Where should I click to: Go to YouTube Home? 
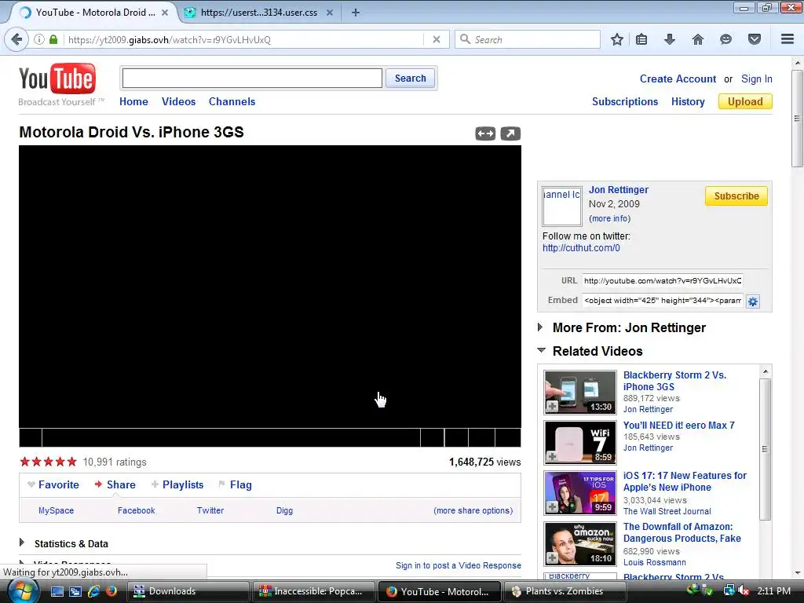pos(133,101)
